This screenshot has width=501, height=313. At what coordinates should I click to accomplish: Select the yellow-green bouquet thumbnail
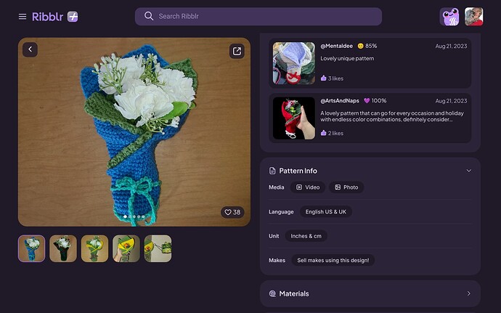[94, 248]
